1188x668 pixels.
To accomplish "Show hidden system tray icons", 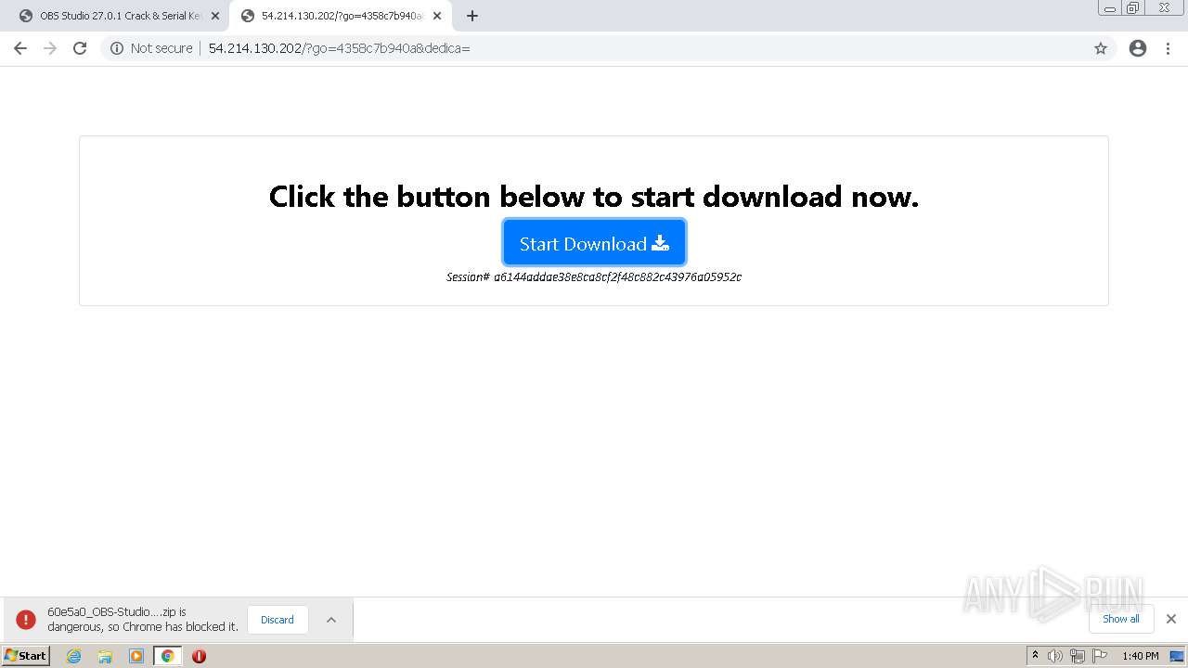I will 1035,656.
